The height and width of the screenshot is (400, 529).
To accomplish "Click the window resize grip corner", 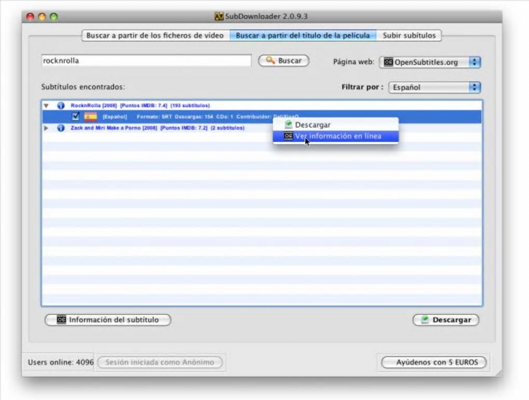I will coord(498,373).
